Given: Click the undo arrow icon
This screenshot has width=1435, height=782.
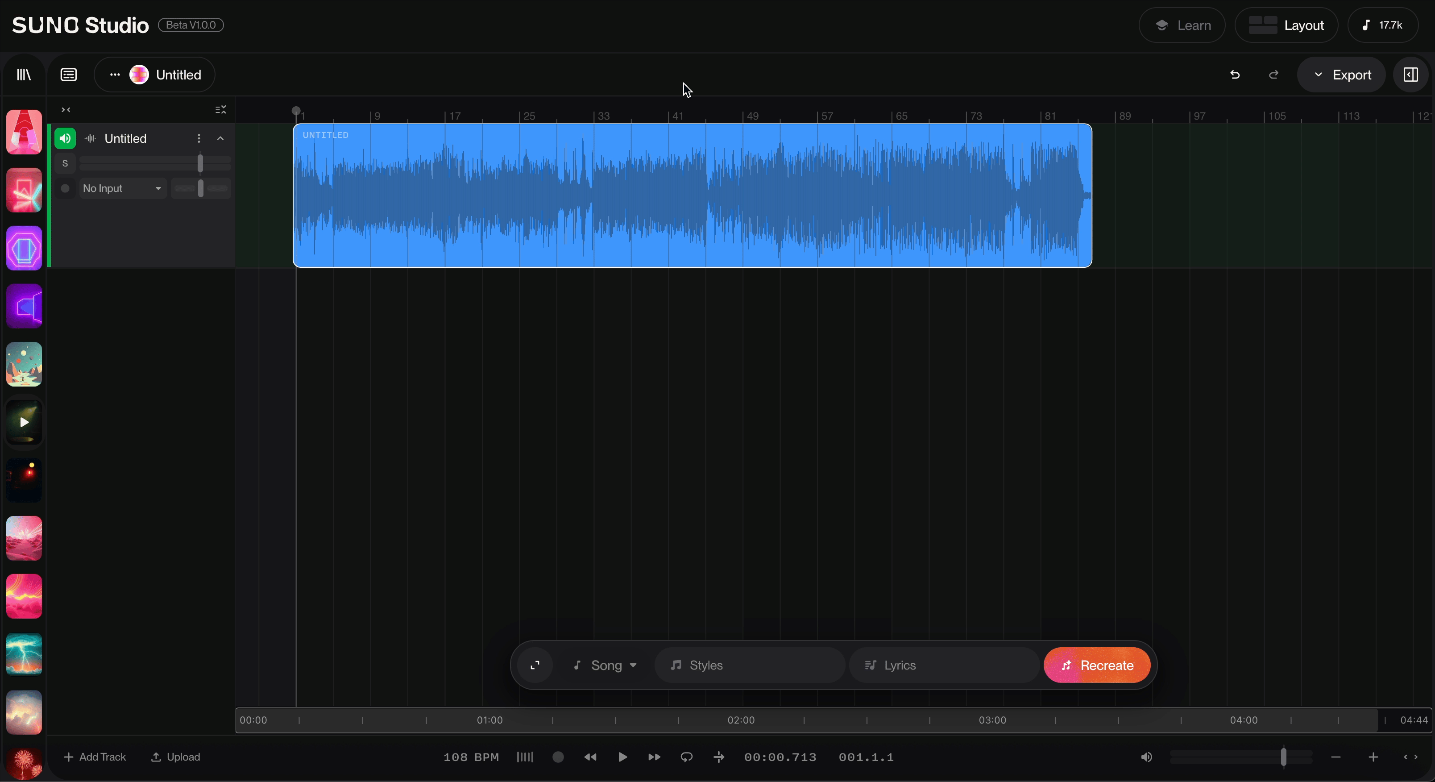Looking at the screenshot, I should [1235, 75].
